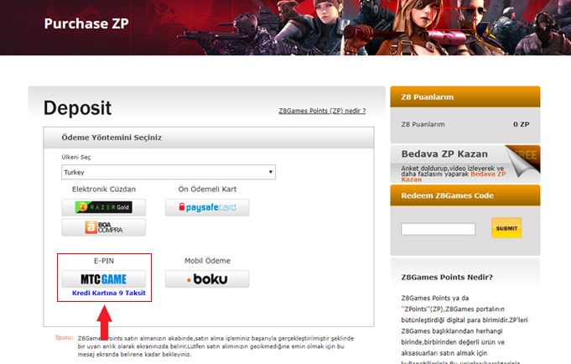Screen dimensions: 571x364
Task: Click 'Kredi Kartına 9 Taksit' text
Action: click(109, 293)
